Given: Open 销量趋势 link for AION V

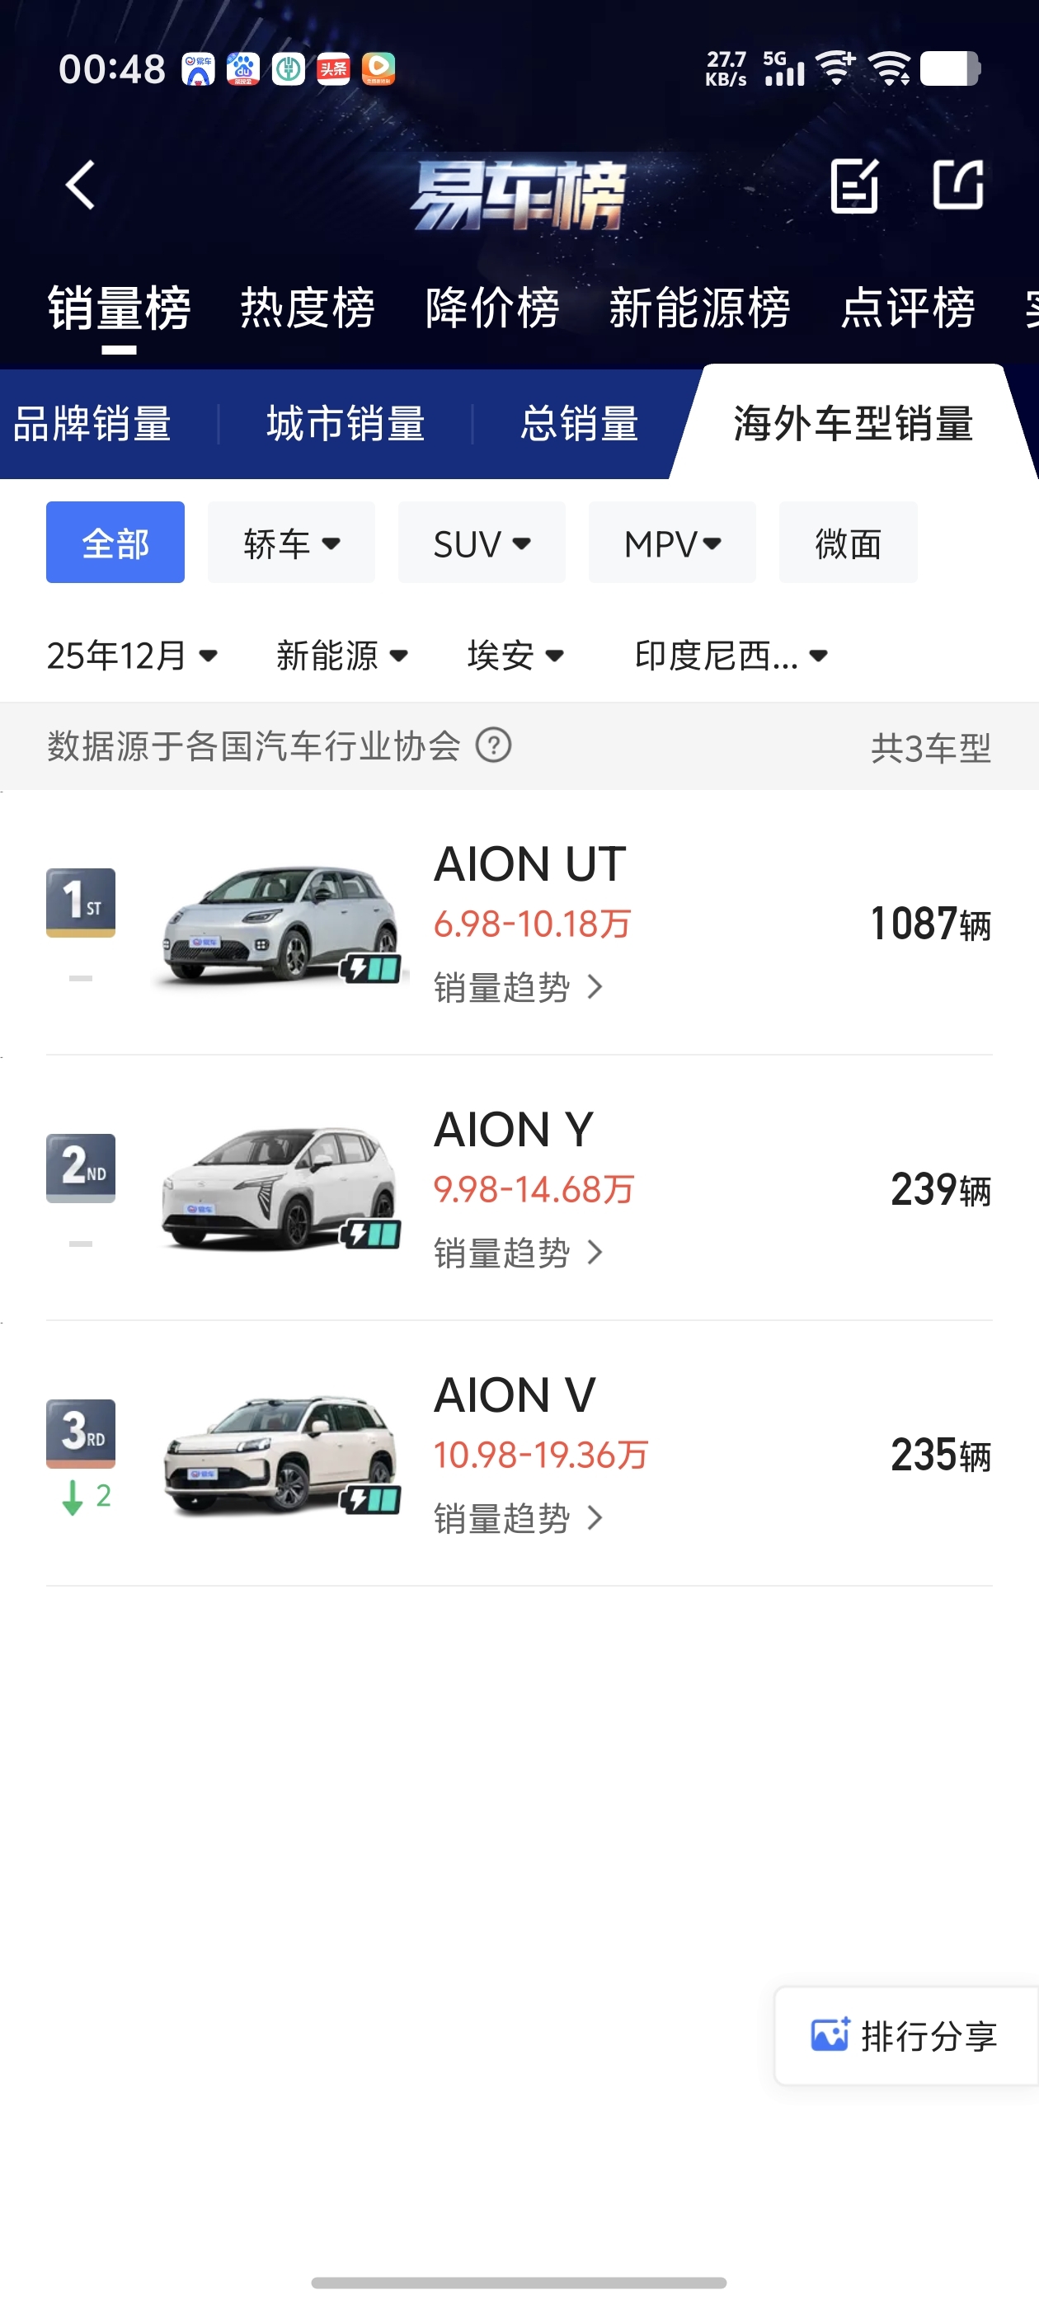Looking at the screenshot, I should coord(518,1517).
